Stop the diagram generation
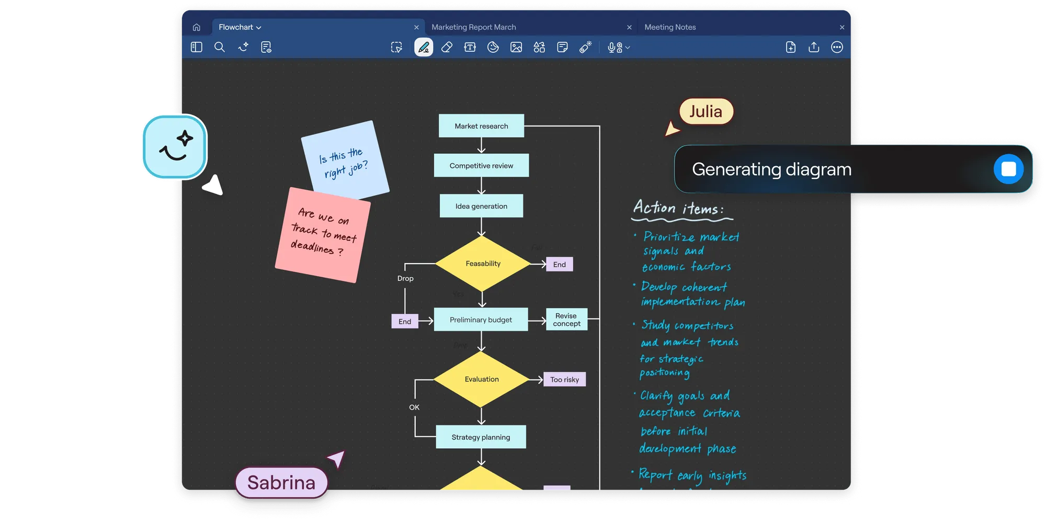This screenshot has height=522, width=1046. click(1008, 169)
